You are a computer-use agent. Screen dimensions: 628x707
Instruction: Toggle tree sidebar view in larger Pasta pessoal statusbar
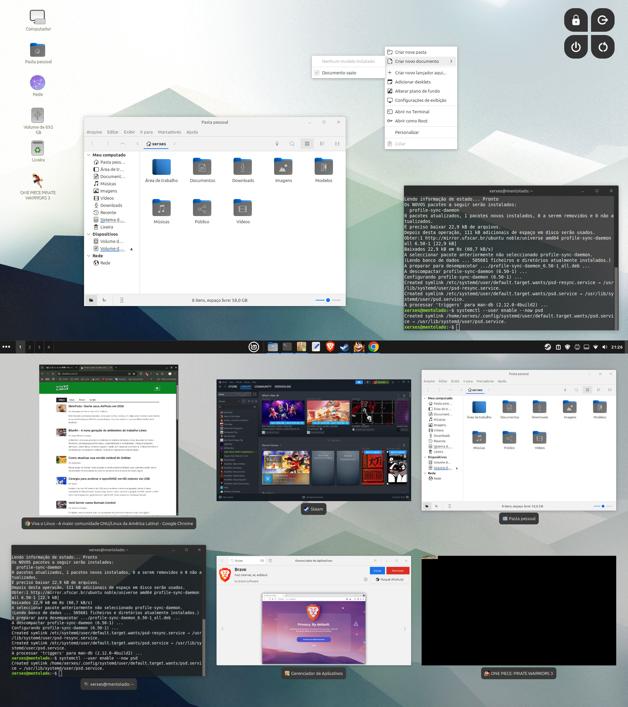(x=104, y=300)
